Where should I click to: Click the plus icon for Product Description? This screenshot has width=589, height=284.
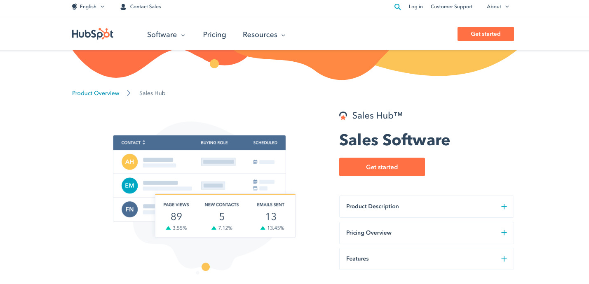pos(504,207)
